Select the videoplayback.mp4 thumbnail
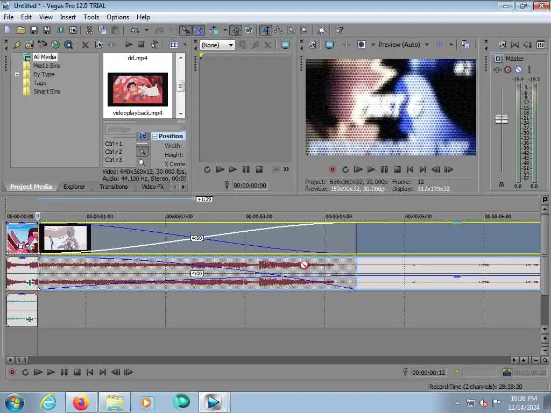 [138, 90]
